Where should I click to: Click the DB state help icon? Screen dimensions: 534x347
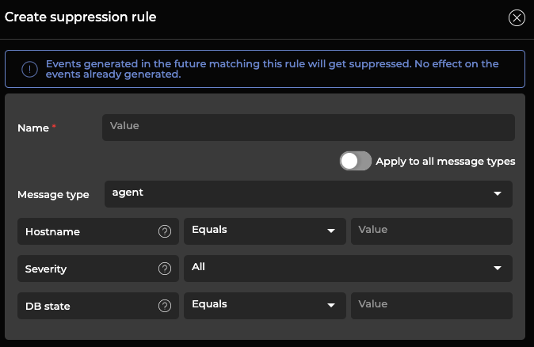pos(165,306)
